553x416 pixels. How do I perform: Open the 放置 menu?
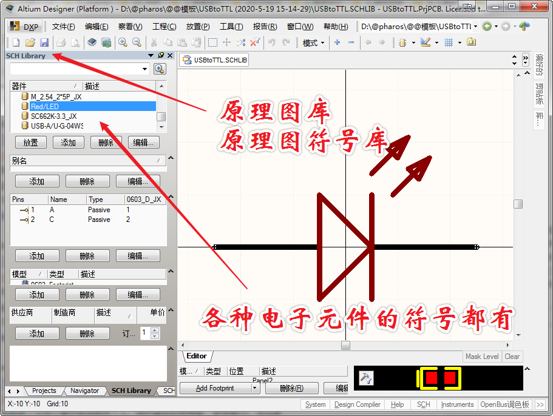click(195, 26)
